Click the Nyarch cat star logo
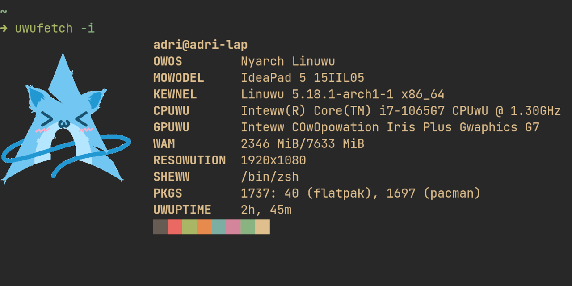Viewport: 572px width, 286px height. point(67,121)
